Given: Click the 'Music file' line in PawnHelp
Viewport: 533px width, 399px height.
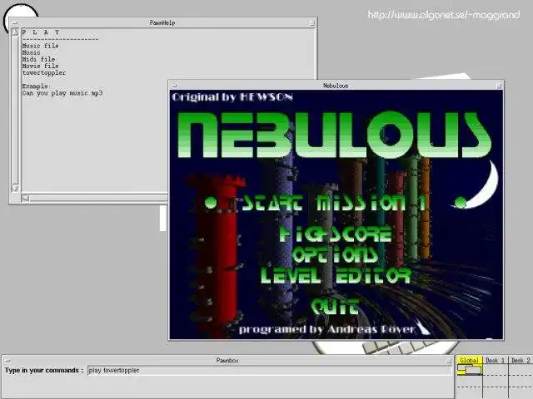Looking at the screenshot, I should click(x=40, y=46).
